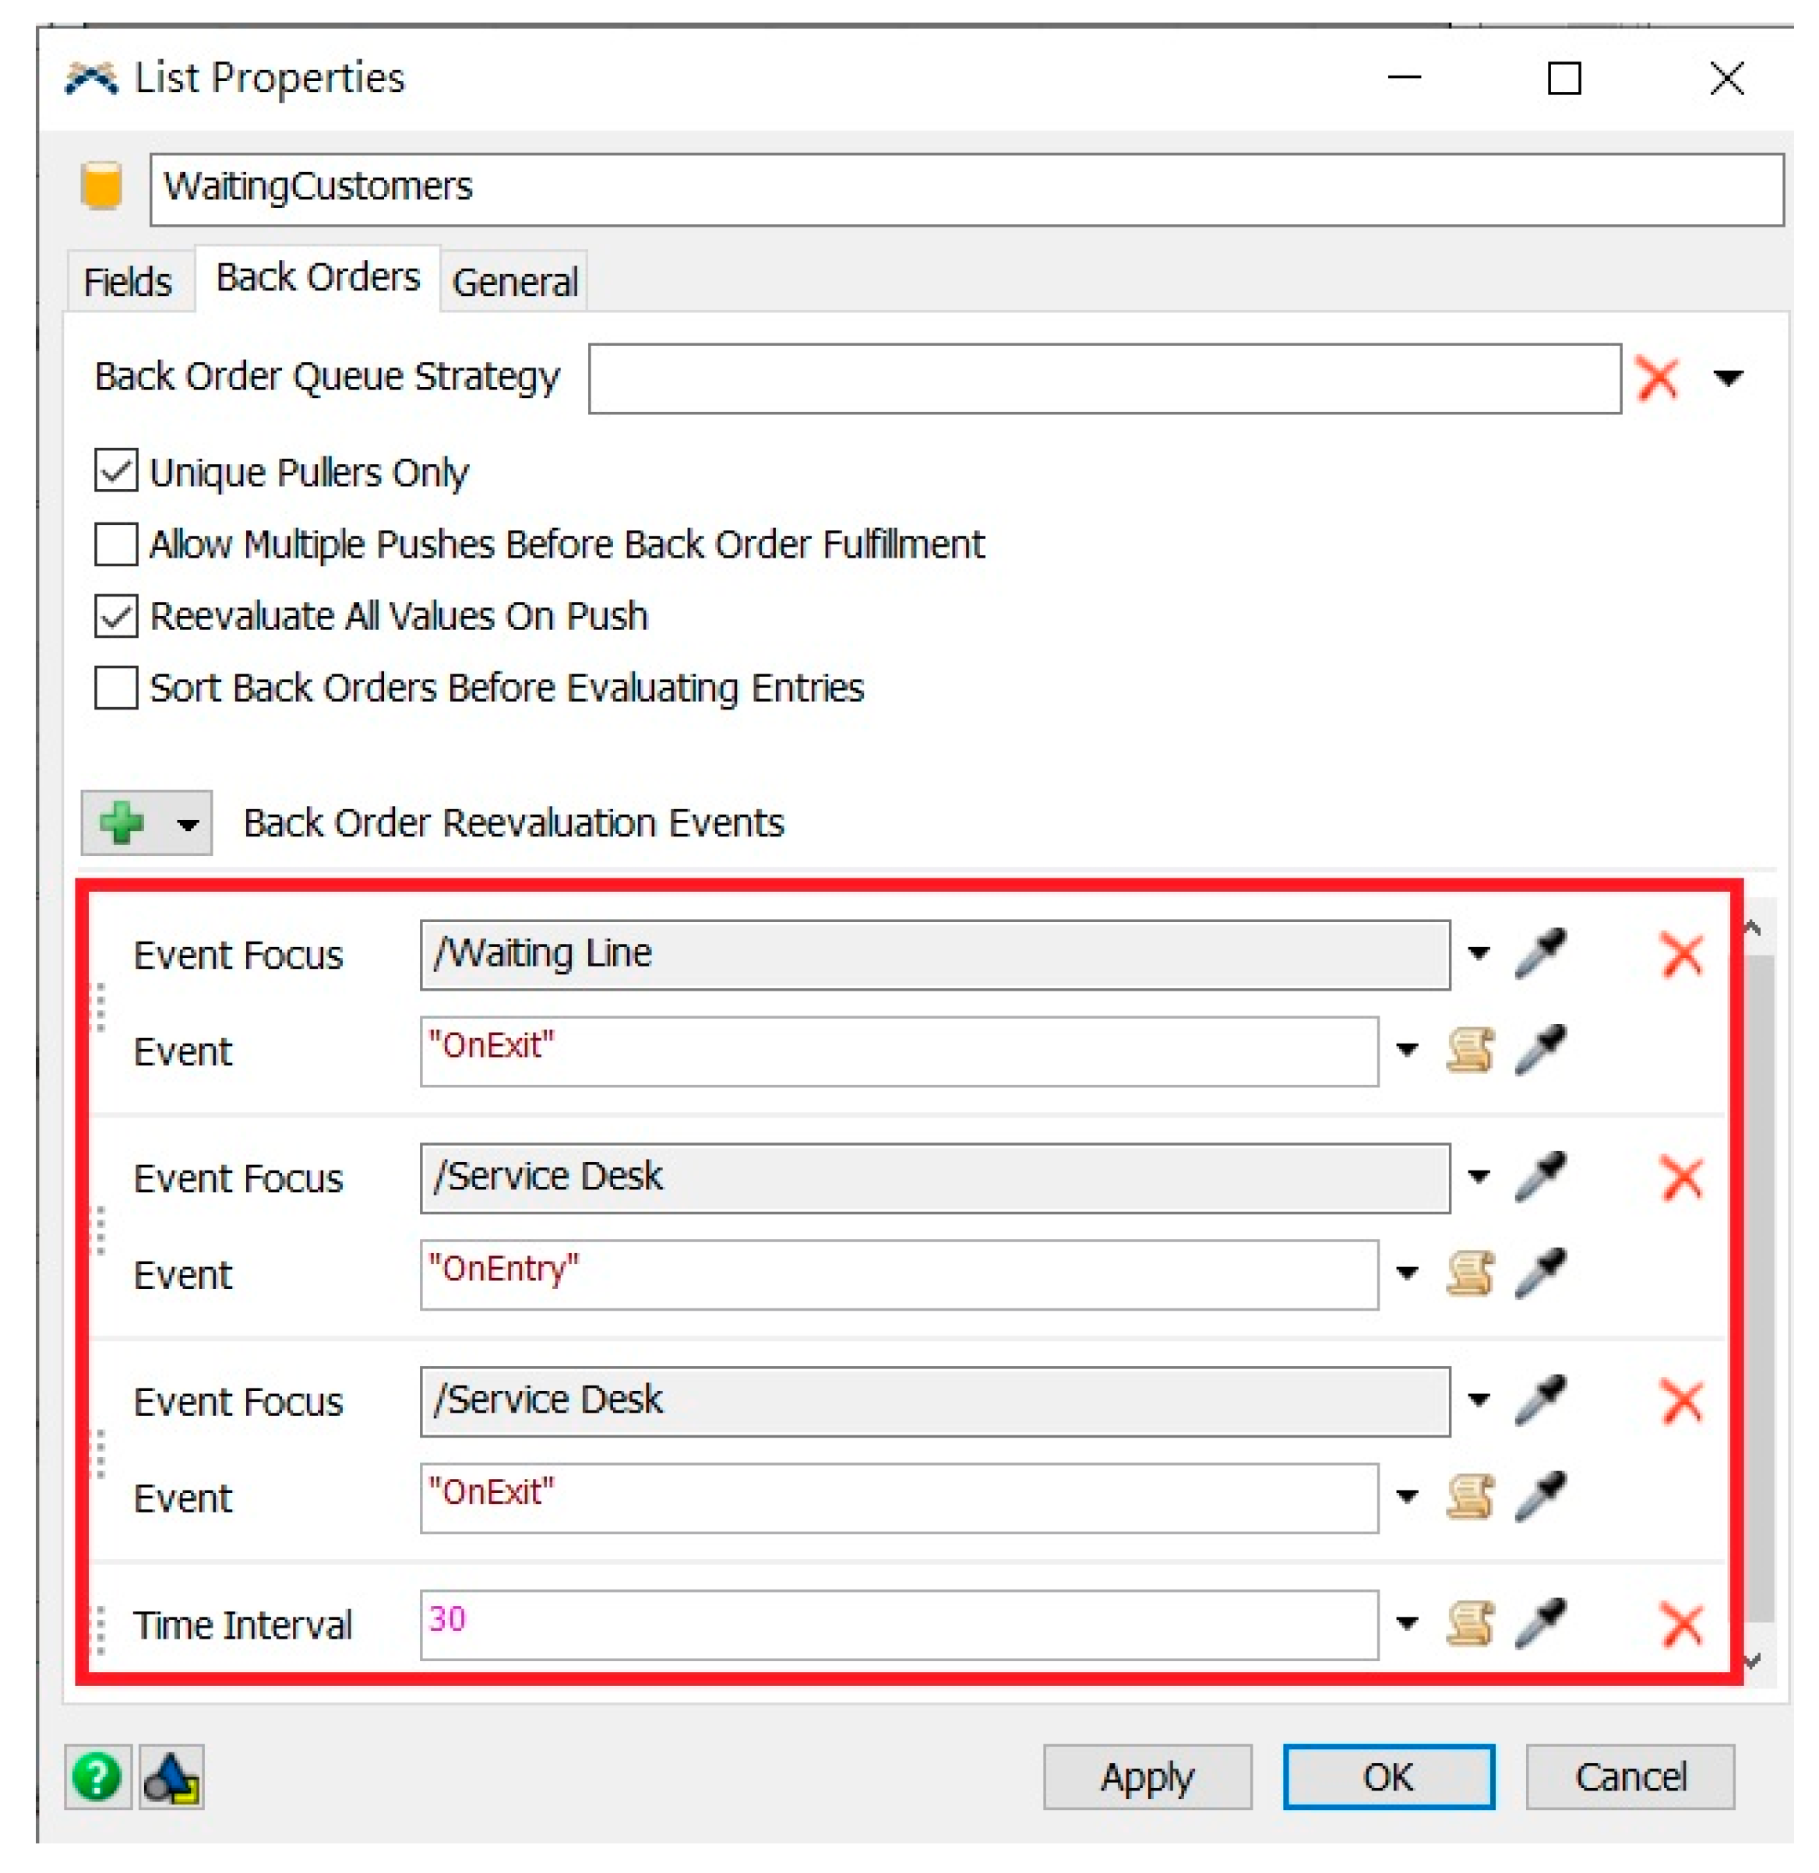Open help via green question mark icon

[97, 1776]
